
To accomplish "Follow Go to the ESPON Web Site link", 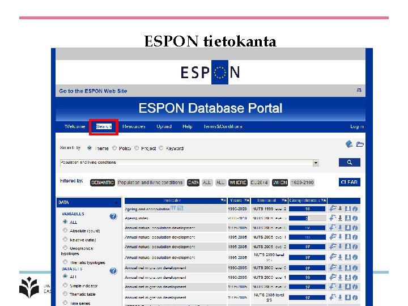I will point(93,91).
